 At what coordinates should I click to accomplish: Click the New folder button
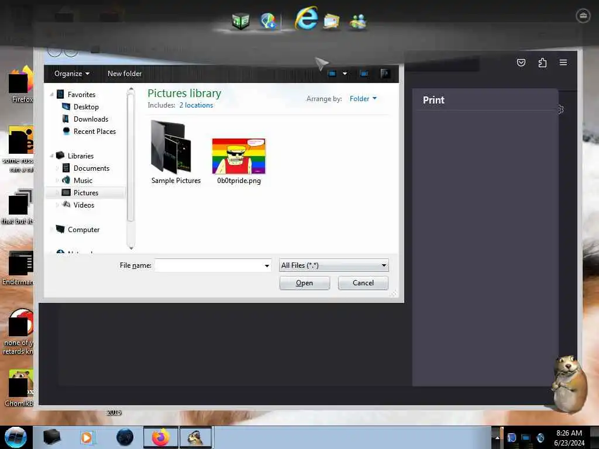[x=125, y=73]
